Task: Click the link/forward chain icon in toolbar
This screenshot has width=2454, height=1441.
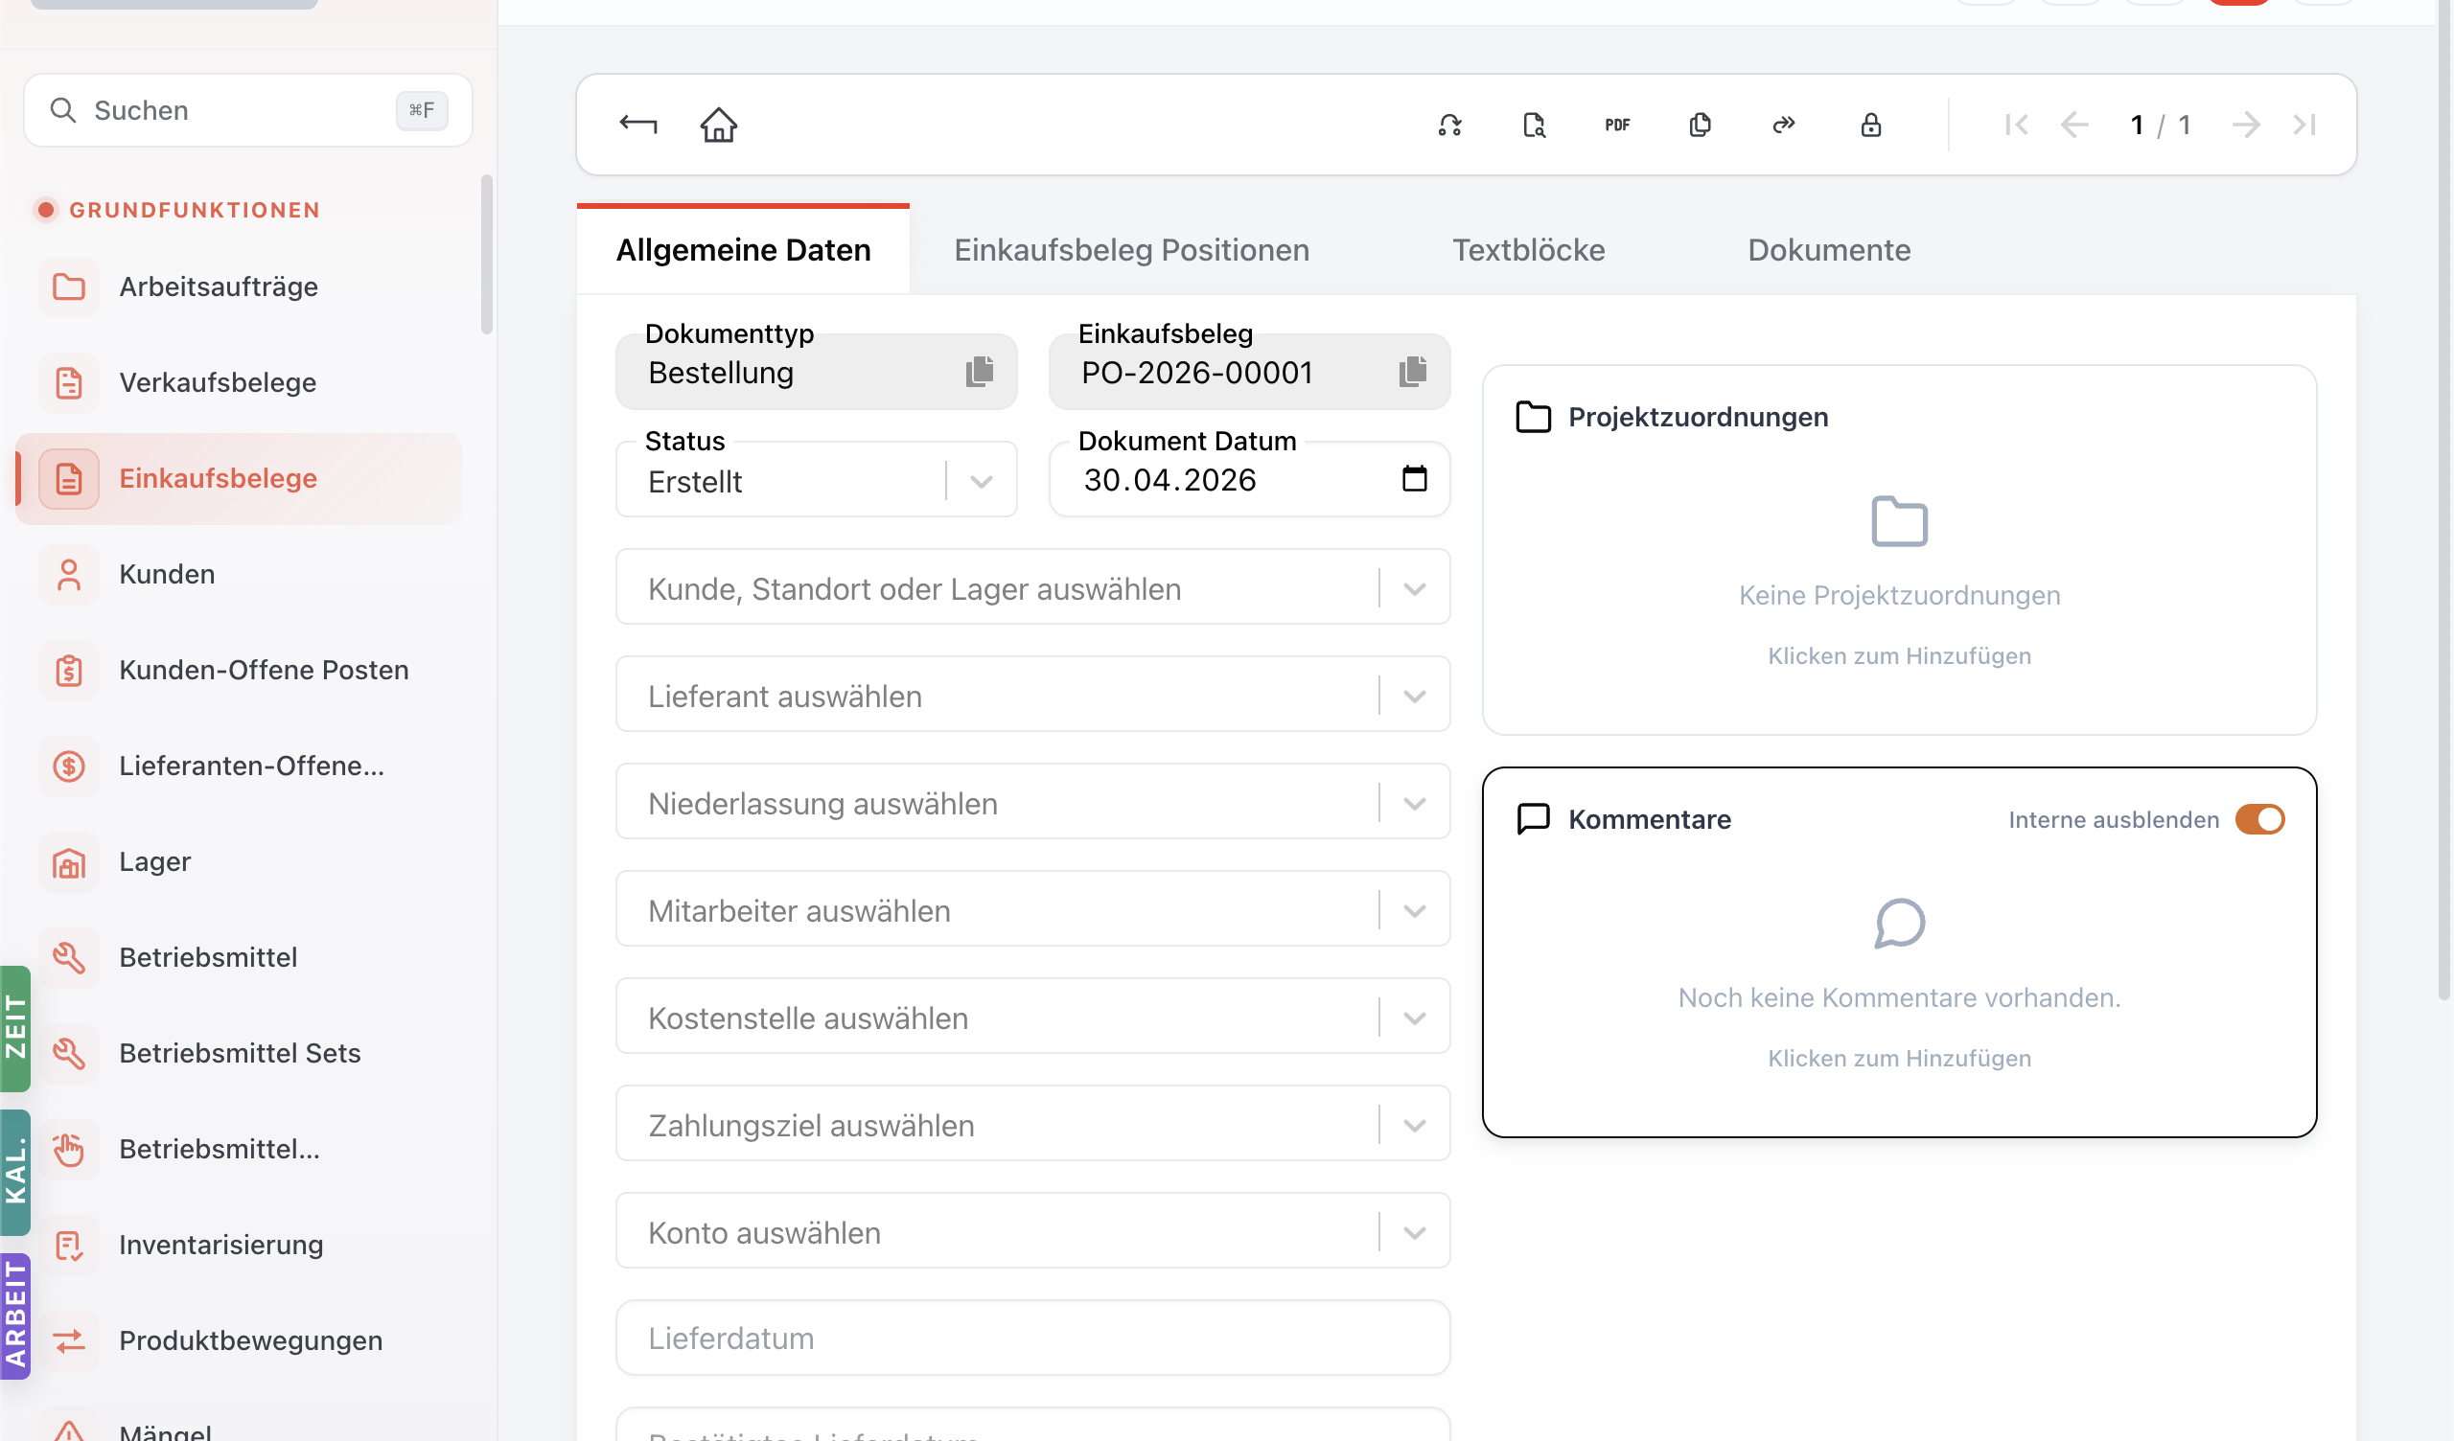Action: (1784, 125)
